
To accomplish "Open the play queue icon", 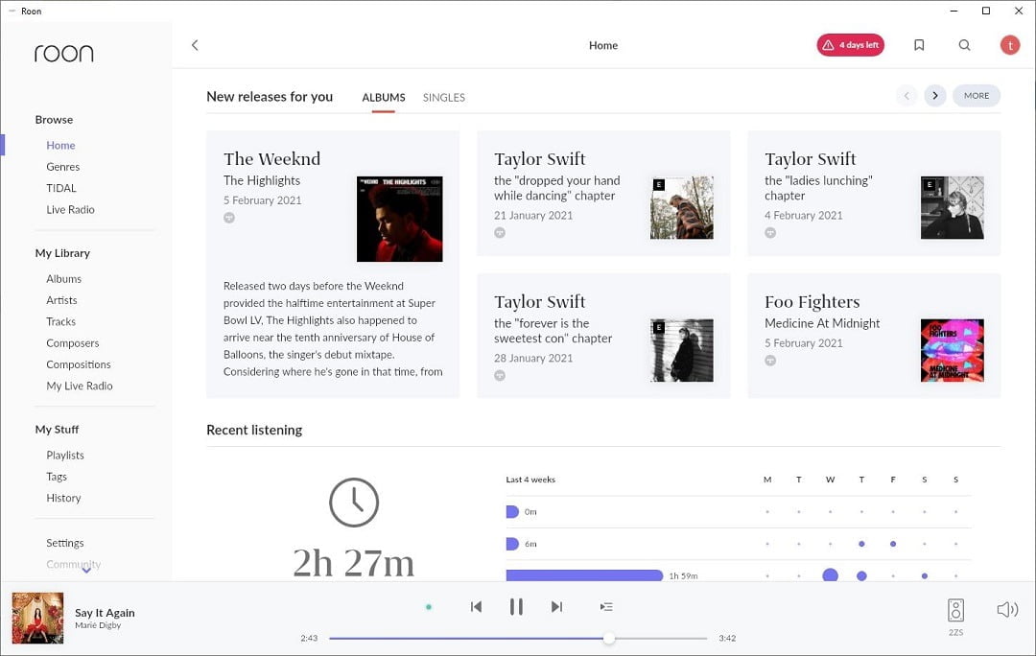I will point(606,606).
